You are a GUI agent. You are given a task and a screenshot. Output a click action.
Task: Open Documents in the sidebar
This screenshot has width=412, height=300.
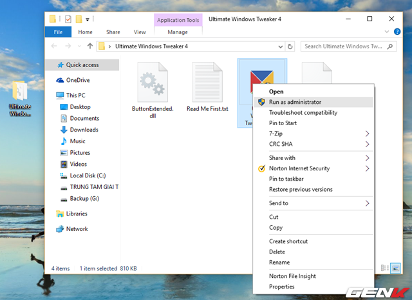pyautogui.click(x=84, y=118)
